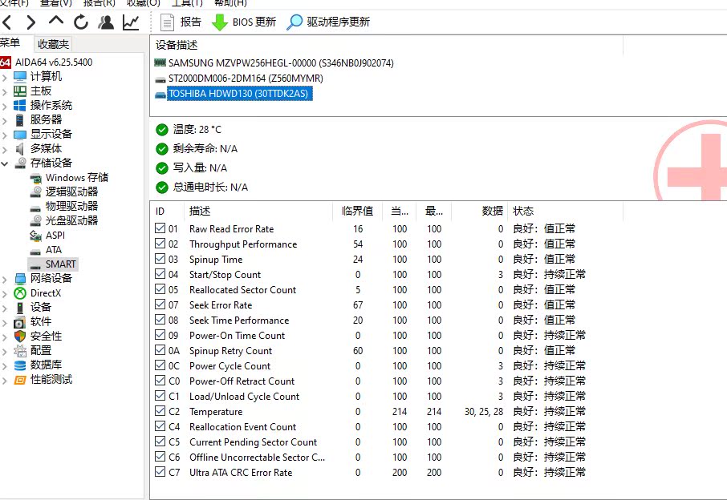Expand the 操作系统 tree node
This screenshot has width=727, height=500.
5,106
